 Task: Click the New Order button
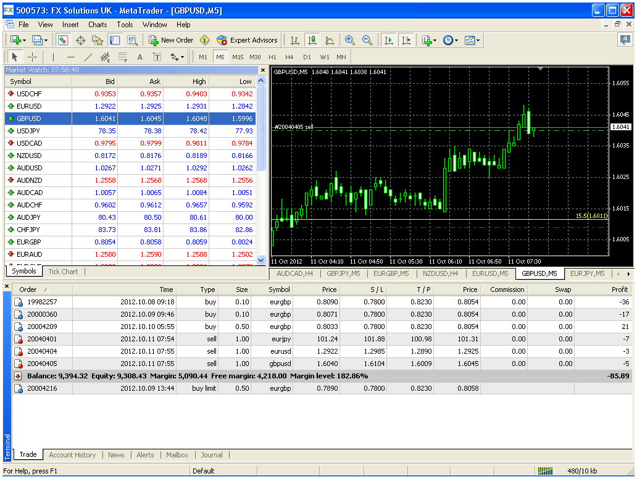click(171, 40)
